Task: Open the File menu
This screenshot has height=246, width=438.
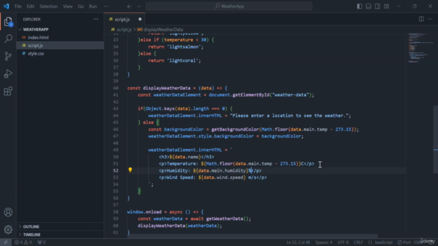Action: coord(18,6)
